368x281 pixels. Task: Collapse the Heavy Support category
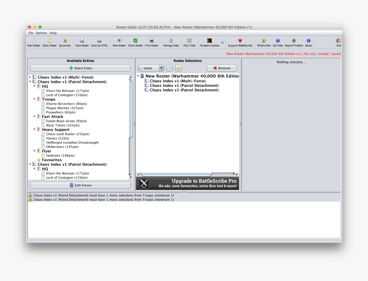35,130
